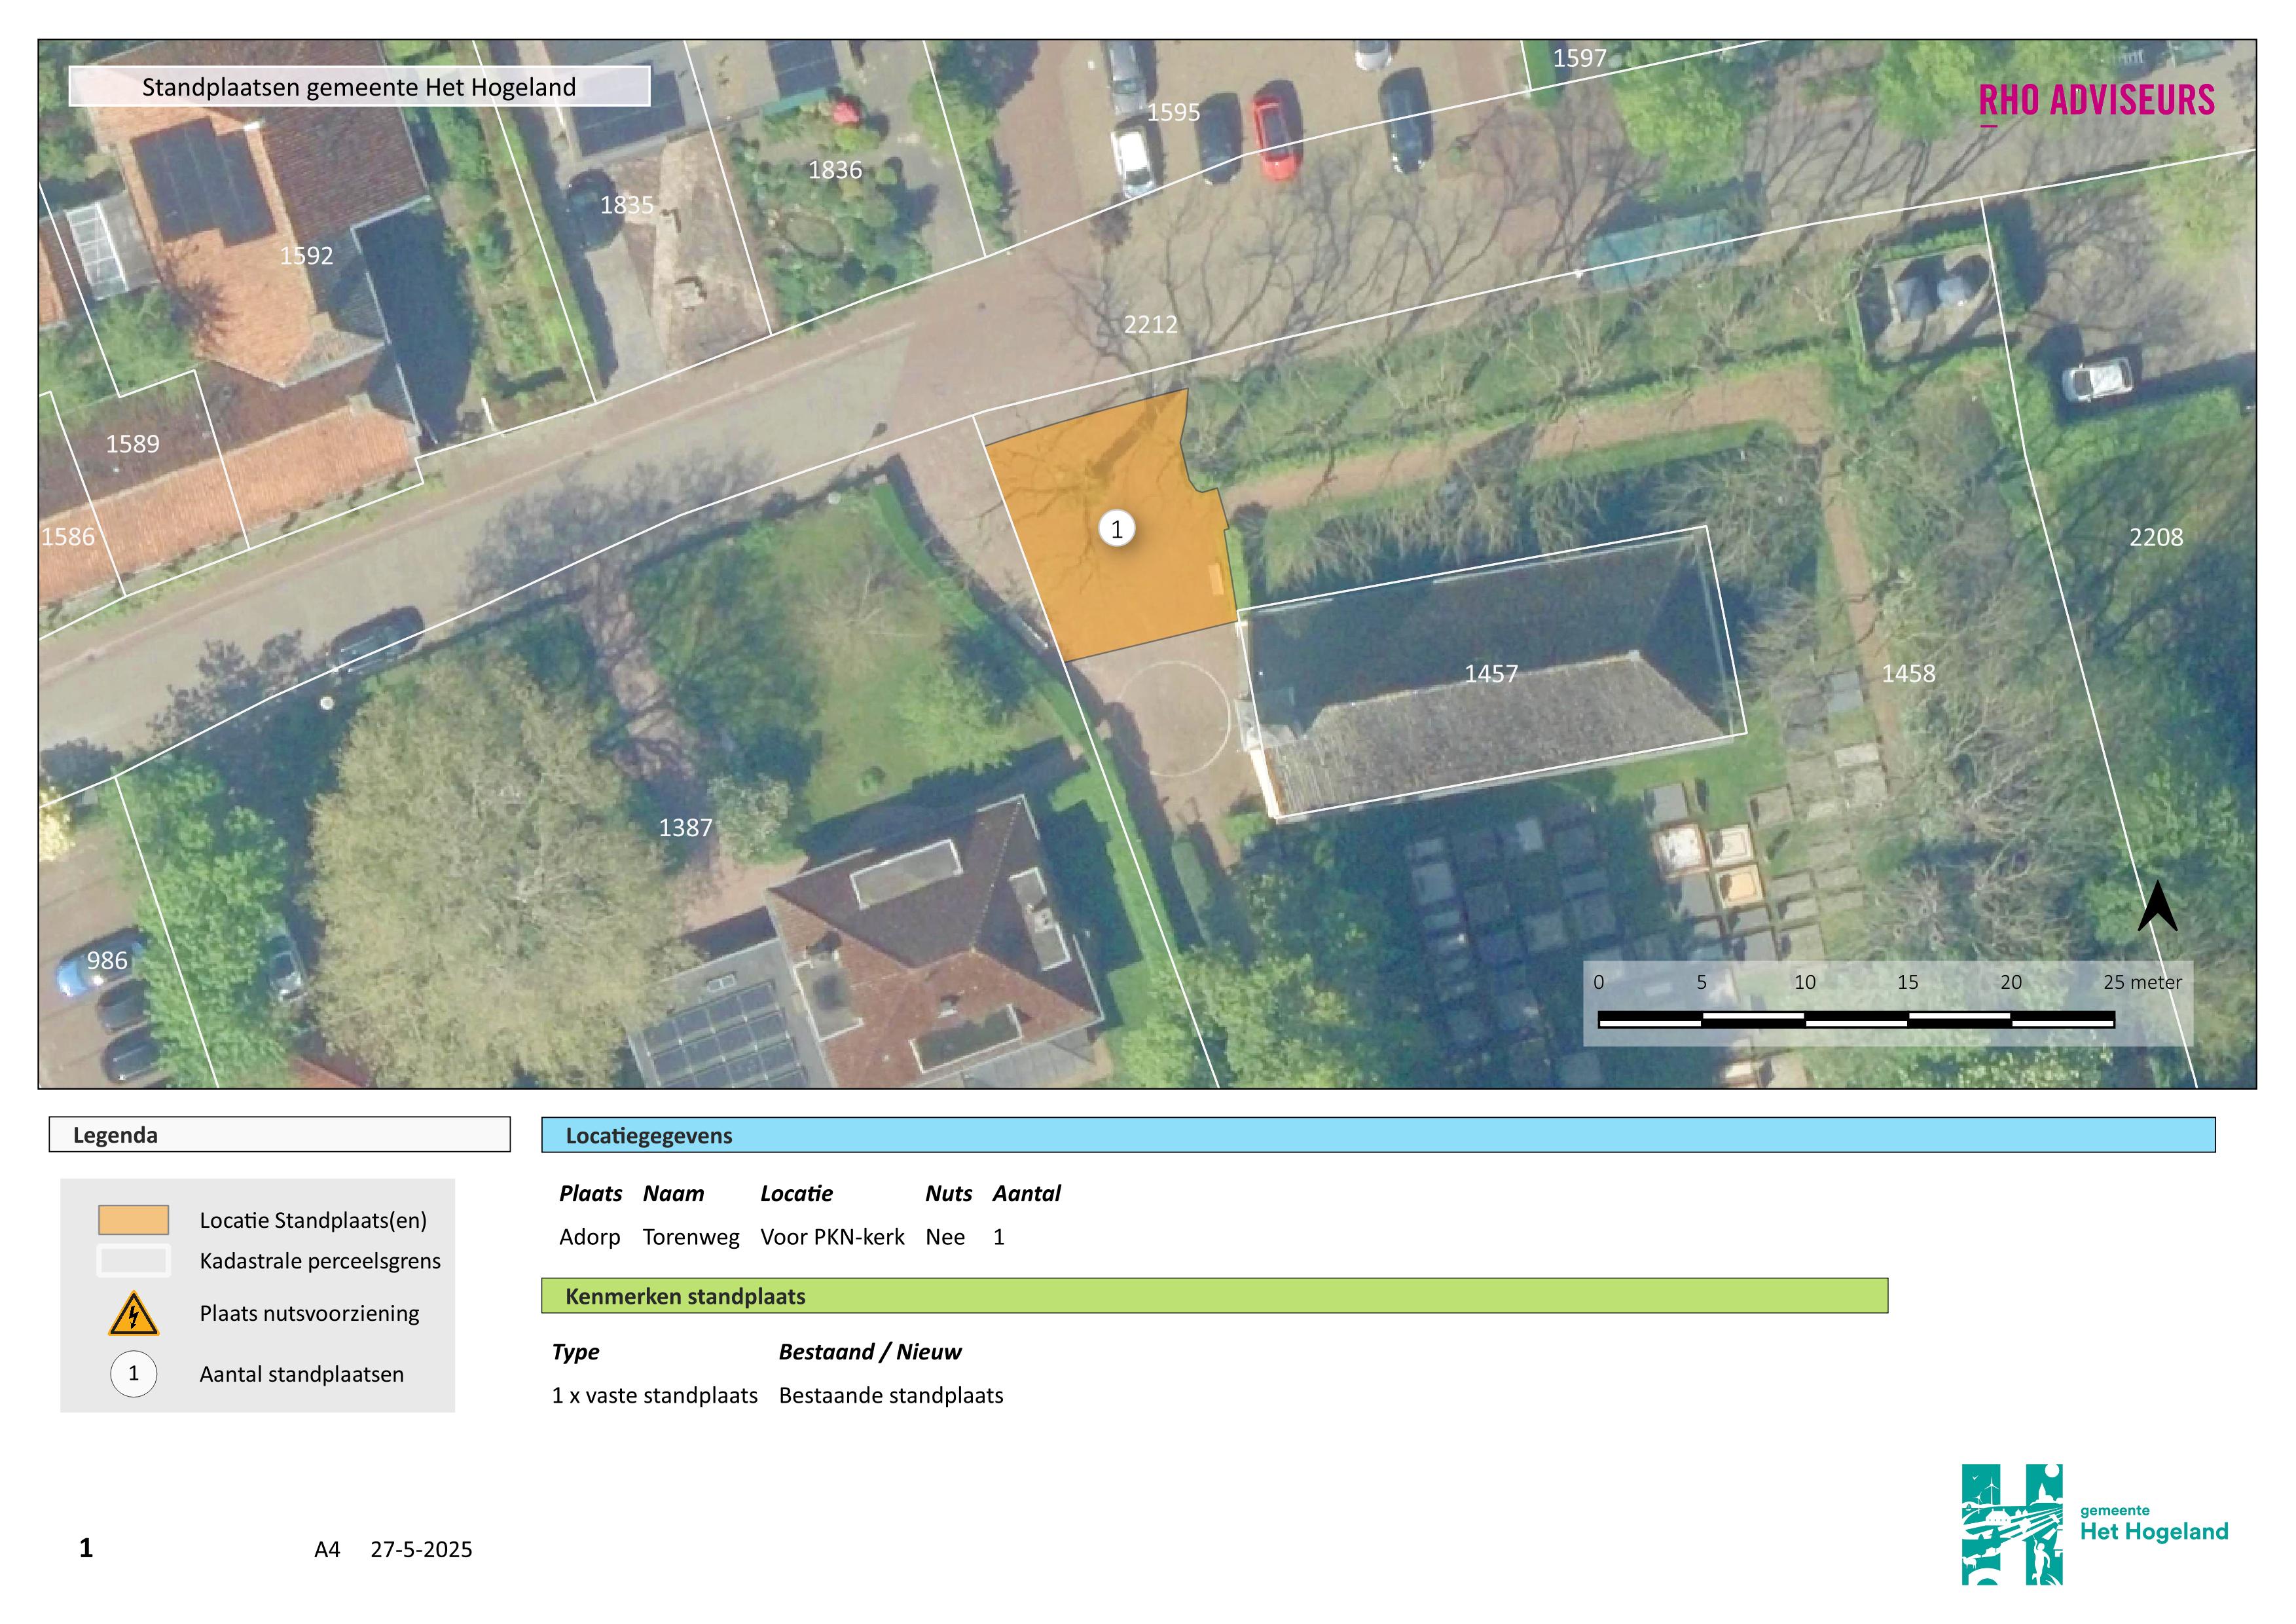This screenshot has height=1624, width=2296.
Task: Click parcel number 986
Action: click(107, 960)
